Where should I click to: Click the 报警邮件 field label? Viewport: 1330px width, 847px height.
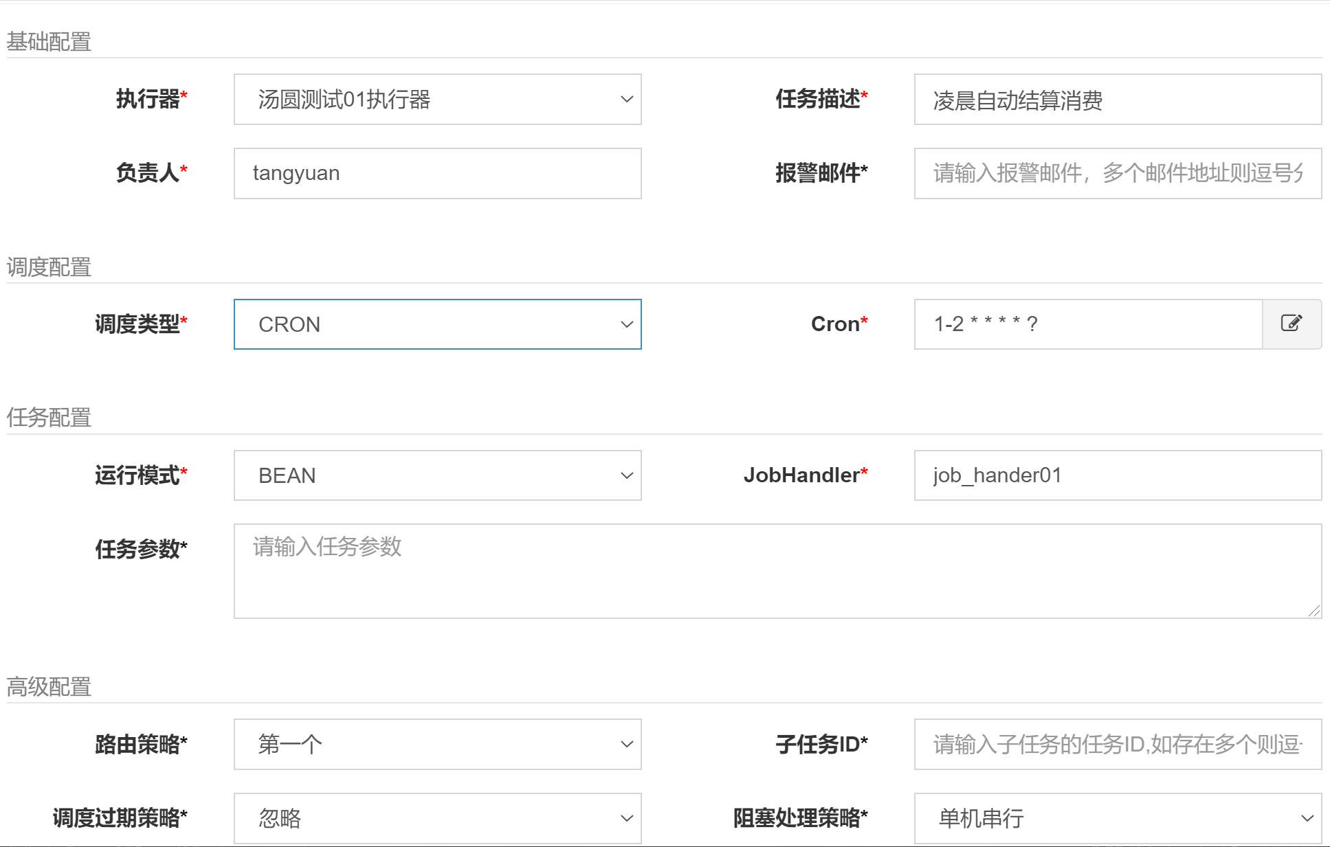click(822, 173)
